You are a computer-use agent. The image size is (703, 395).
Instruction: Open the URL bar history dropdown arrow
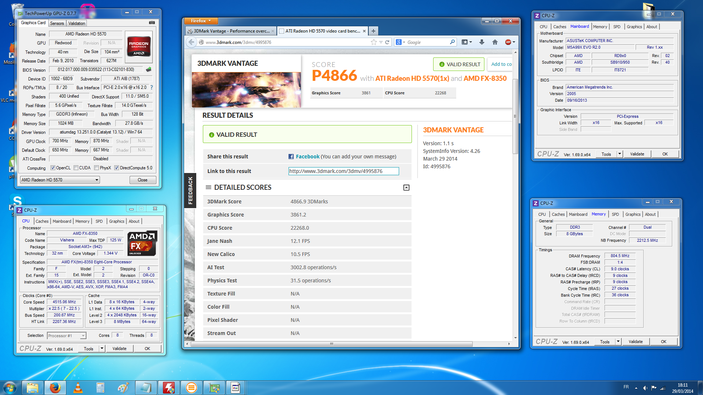point(381,42)
